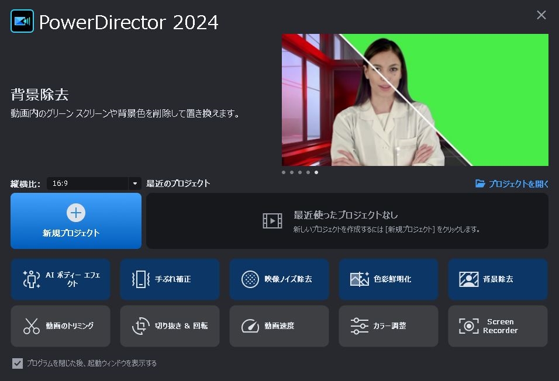Open AI ボディー エフェクト tool
The width and height of the screenshot is (559, 381).
(61, 279)
